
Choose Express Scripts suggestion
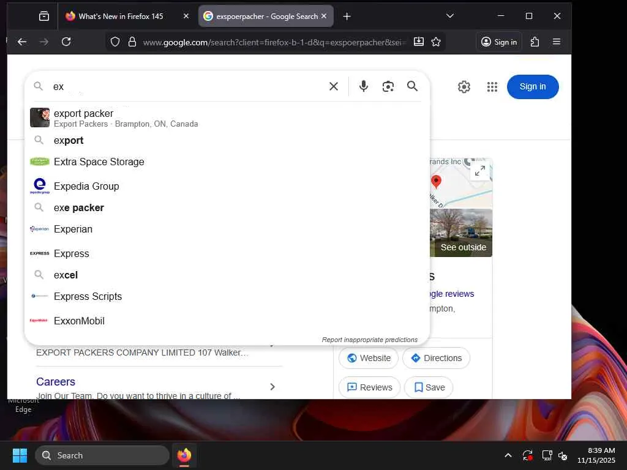(227, 296)
